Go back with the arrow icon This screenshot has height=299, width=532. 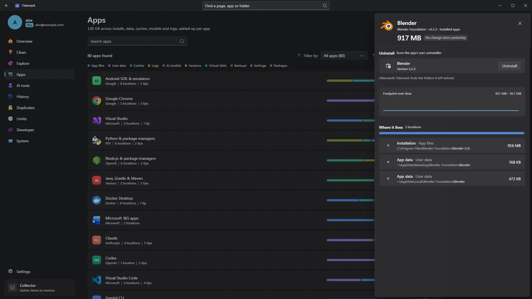(x=6, y=6)
